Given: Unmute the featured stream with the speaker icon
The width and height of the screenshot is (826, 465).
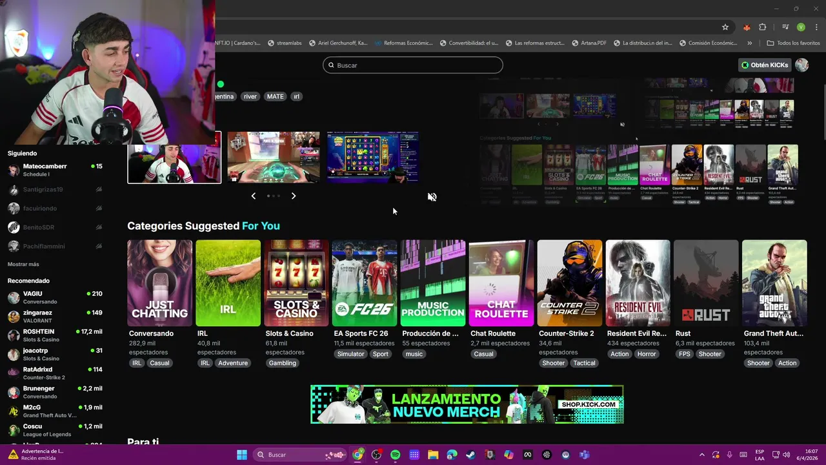Looking at the screenshot, I should [x=432, y=197].
